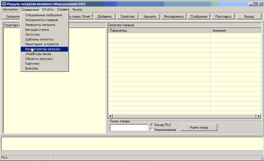Click the Удалить button
The height and width of the screenshot is (161, 264).
[150, 17]
